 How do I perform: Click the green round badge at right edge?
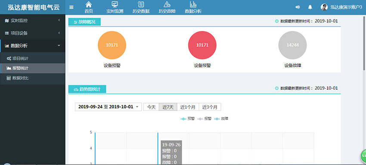coord(363,156)
